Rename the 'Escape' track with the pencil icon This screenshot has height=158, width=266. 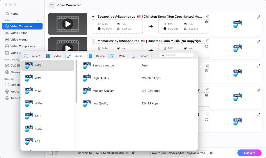pos(207,16)
